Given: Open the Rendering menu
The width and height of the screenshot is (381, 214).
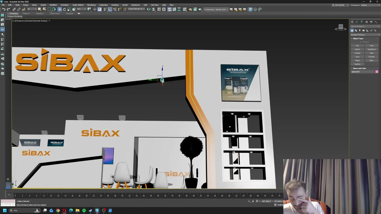Looking at the screenshot, I should (x=91, y=5).
